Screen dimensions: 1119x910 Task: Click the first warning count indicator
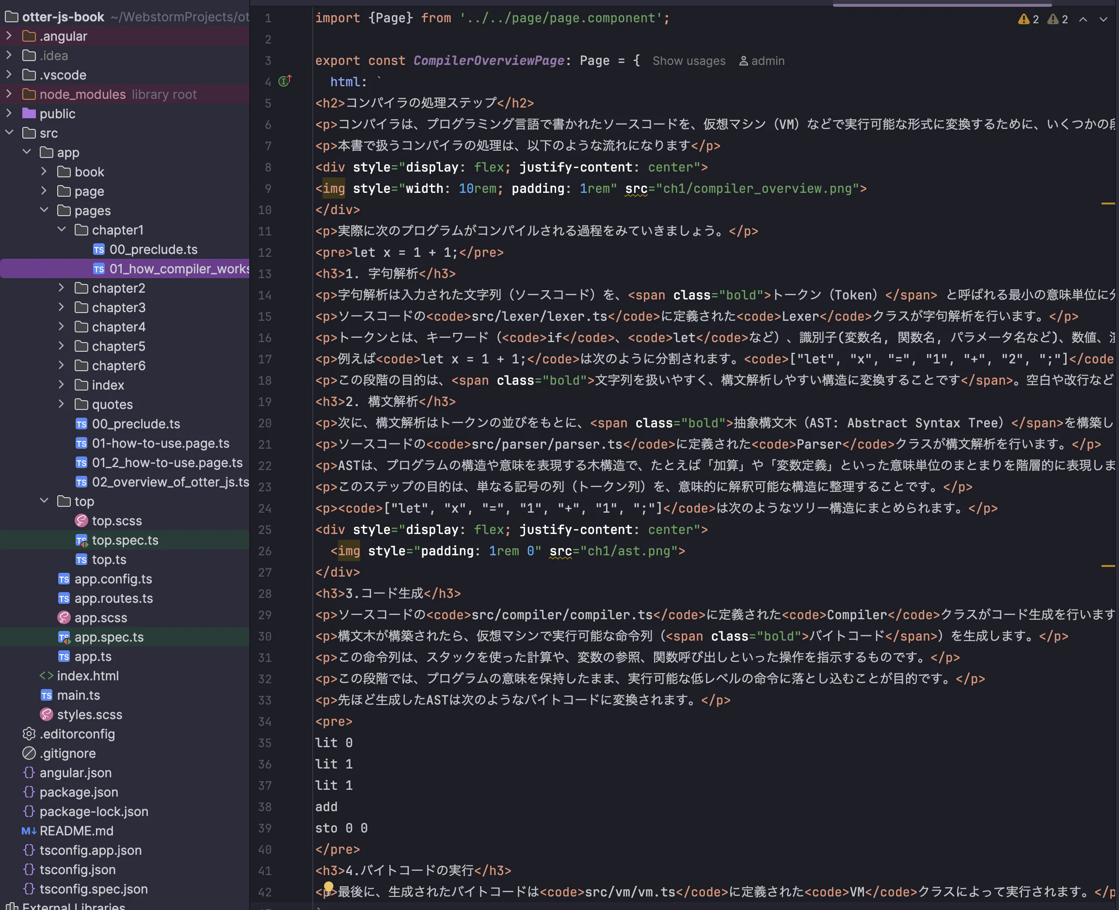(x=1028, y=19)
